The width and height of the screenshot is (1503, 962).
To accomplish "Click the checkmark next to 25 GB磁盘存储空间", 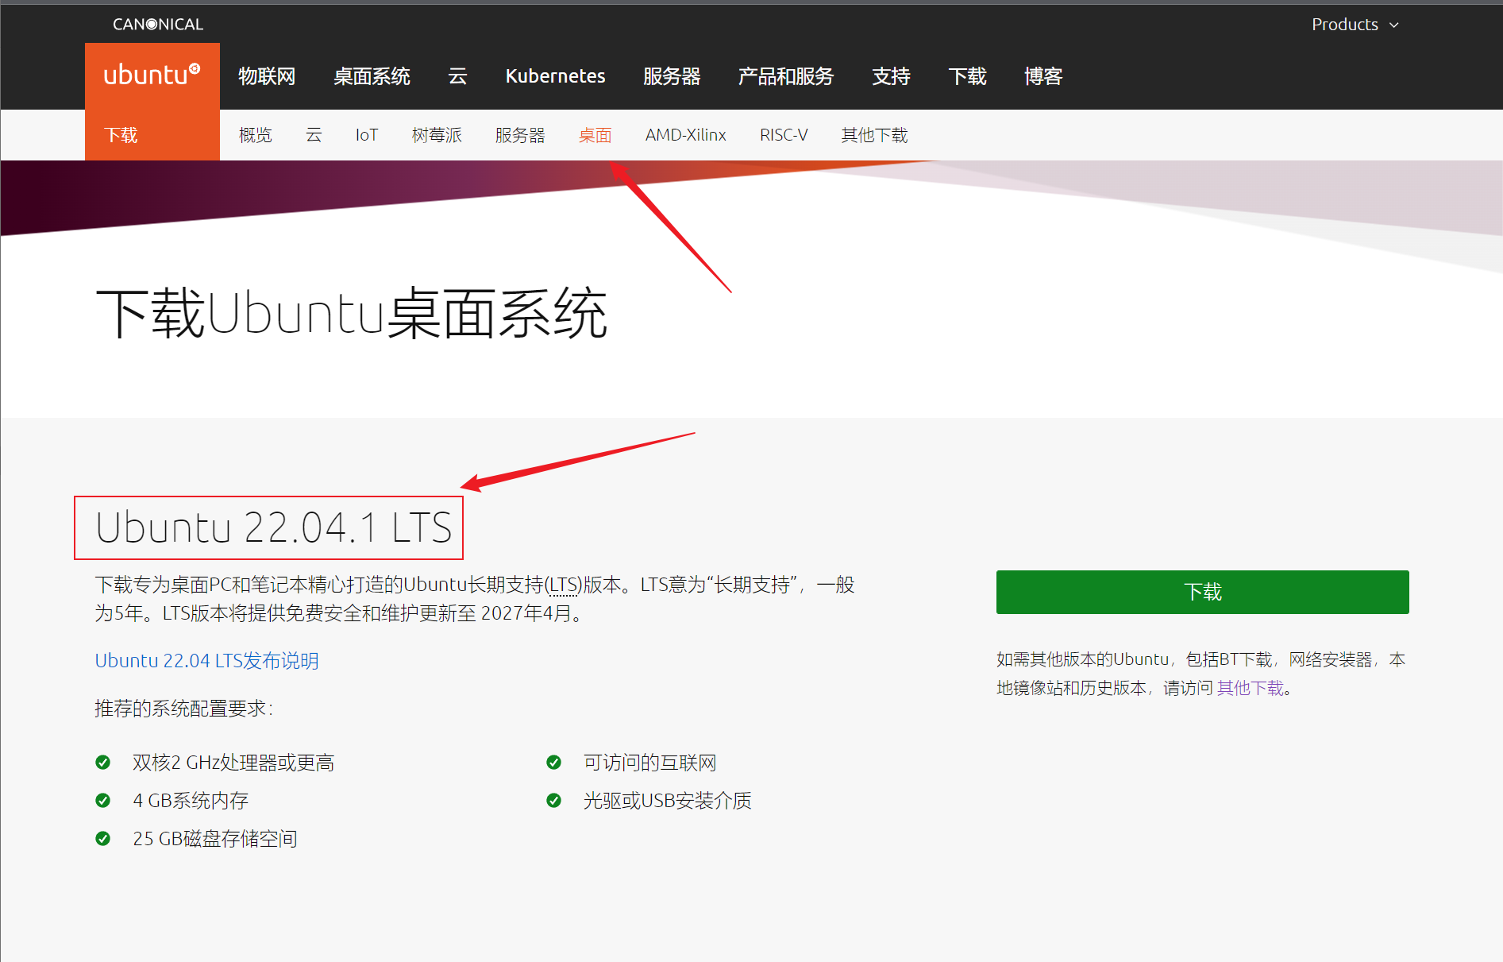I will (x=103, y=838).
